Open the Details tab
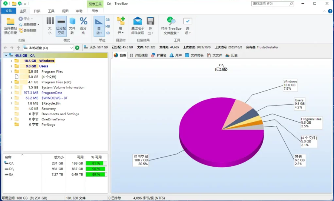334x201 pixels. pos(139,55)
